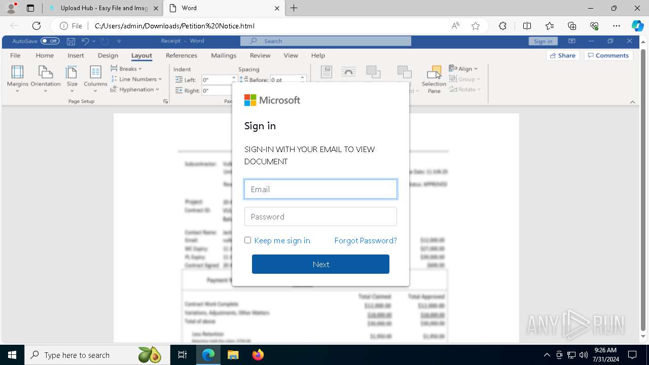Open File Explorer from the taskbar
Image resolution: width=649 pixels, height=365 pixels.
coord(233,355)
